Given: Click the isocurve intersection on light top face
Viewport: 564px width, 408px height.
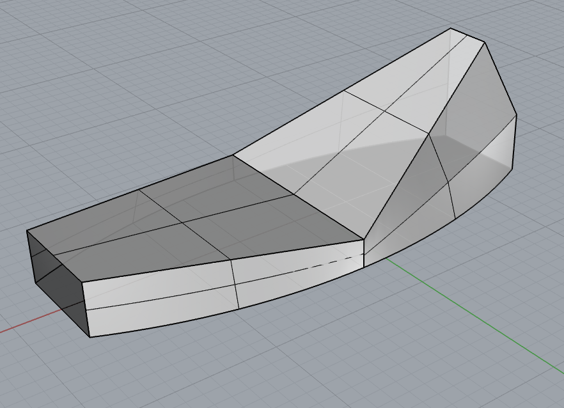Looking at the screenshot, I should tap(384, 111).
